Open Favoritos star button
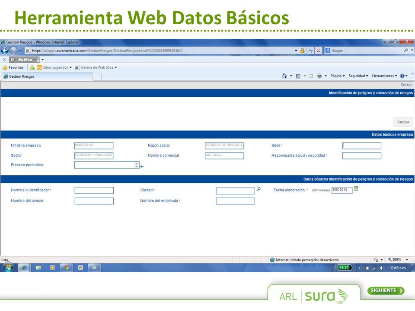The image size is (415, 311). (x=13, y=67)
